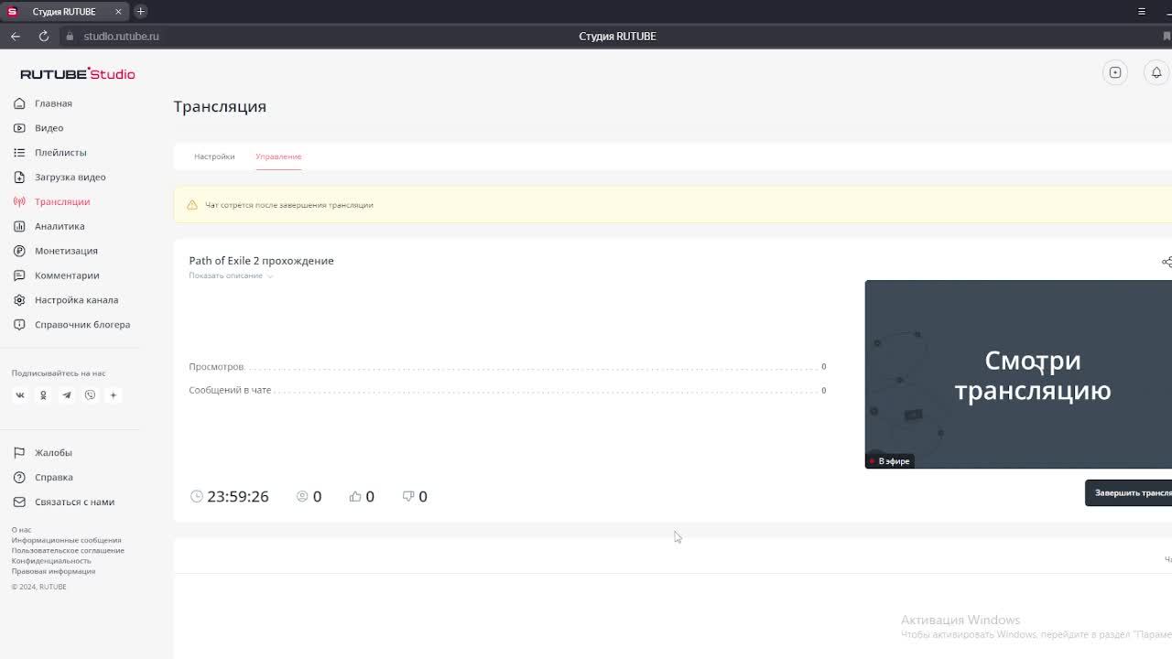The image size is (1172, 659).
Task: Select the Управление tab
Action: tap(278, 157)
